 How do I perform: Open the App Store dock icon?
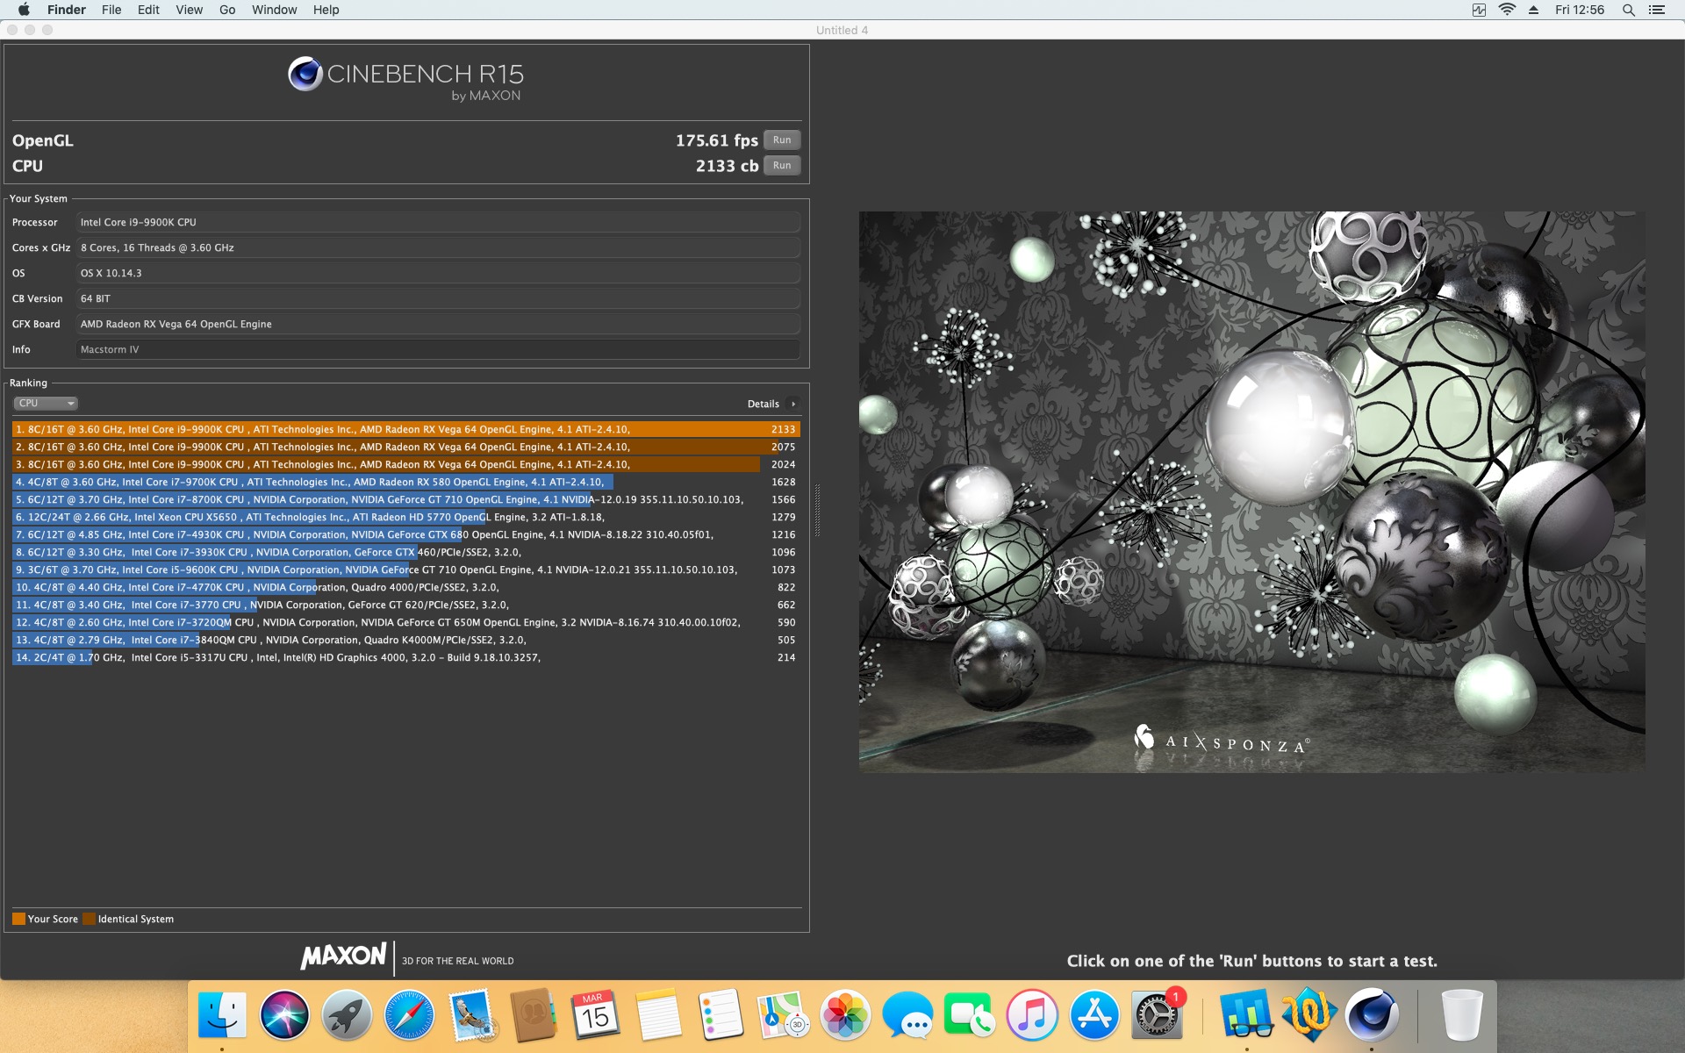tap(1093, 1015)
